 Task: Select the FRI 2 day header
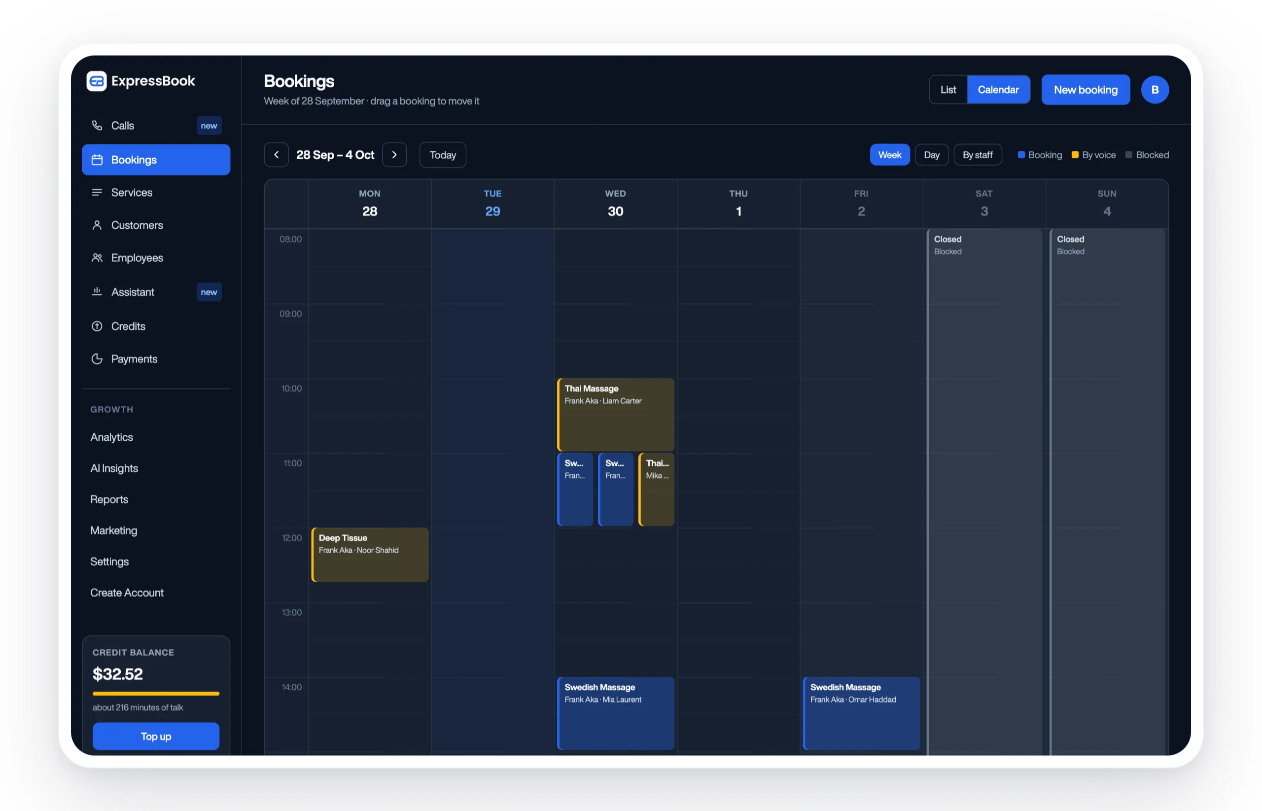(861, 203)
